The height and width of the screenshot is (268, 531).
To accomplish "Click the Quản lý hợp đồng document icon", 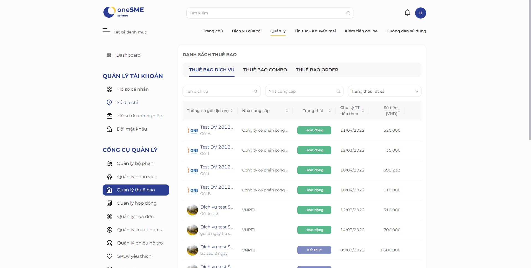I will [x=109, y=203].
